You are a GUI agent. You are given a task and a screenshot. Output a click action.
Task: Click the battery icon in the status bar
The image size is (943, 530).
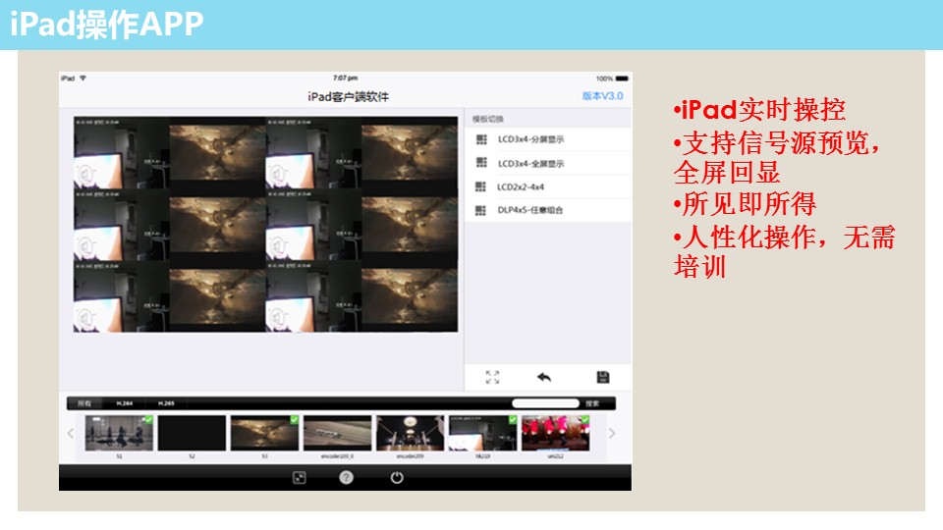(622, 79)
